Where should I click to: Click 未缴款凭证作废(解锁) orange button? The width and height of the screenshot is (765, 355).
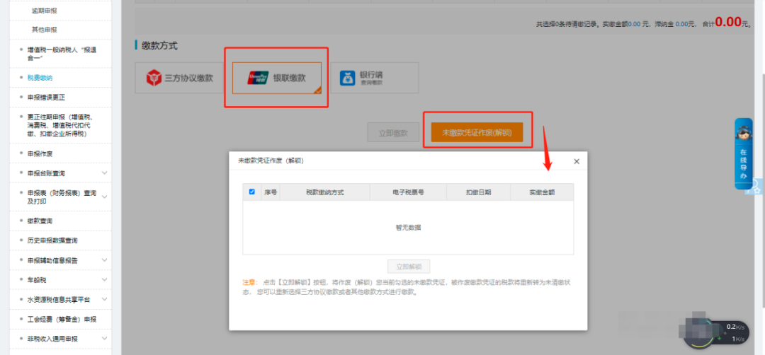477,132
